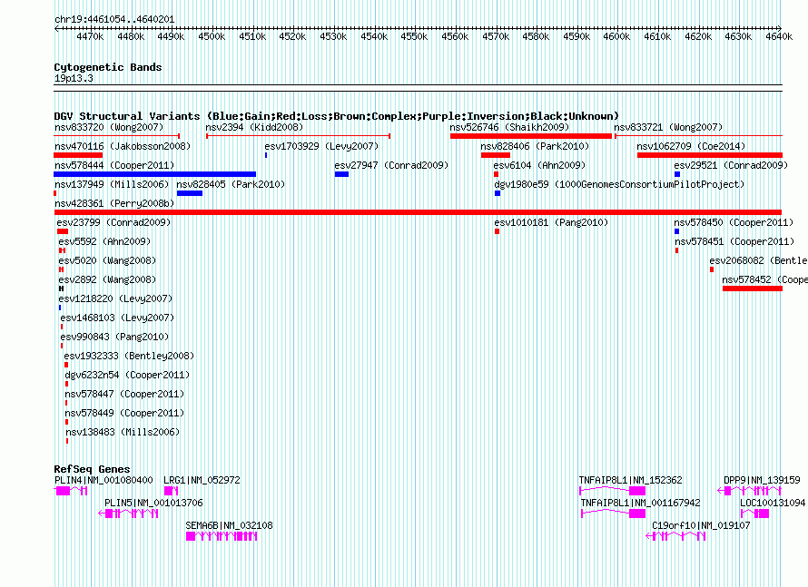This screenshot has width=808, height=587.
Task: Open gene label LRG1|NM_052972
Action: pyautogui.click(x=202, y=480)
